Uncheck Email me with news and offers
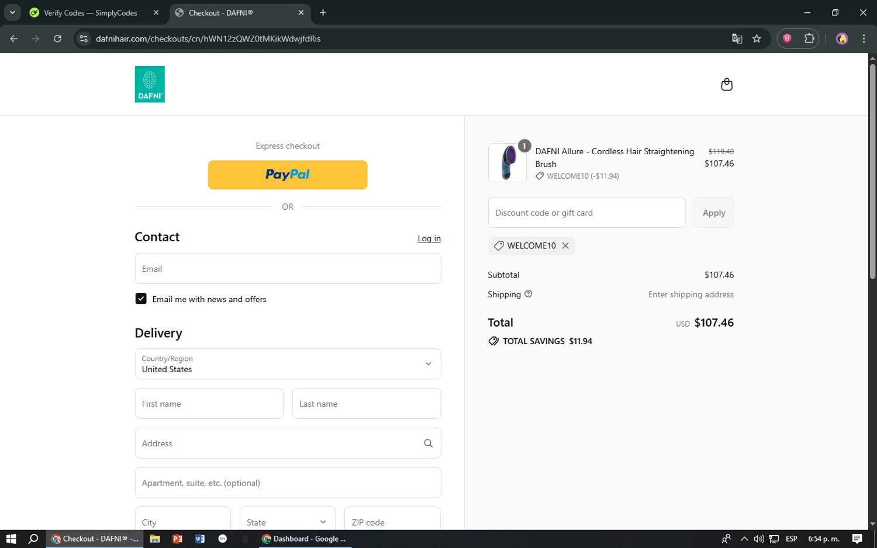Viewport: 877px width, 548px height. pyautogui.click(x=141, y=299)
